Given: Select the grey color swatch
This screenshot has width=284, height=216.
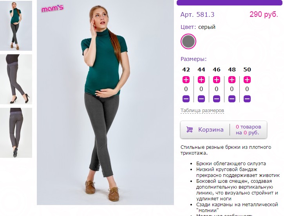Looking at the screenshot, I should tap(188, 41).
